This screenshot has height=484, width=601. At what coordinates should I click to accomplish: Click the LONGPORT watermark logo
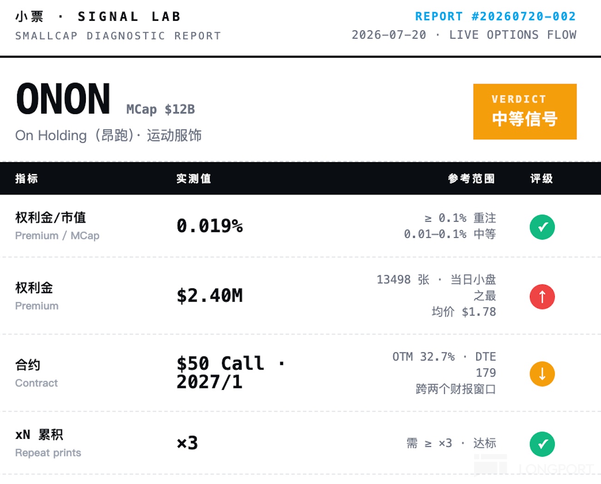point(534,466)
